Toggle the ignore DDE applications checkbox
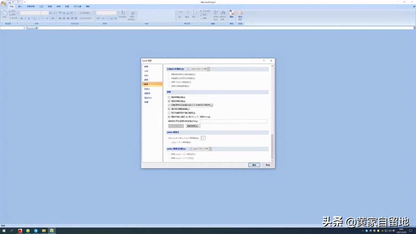 coord(169,105)
